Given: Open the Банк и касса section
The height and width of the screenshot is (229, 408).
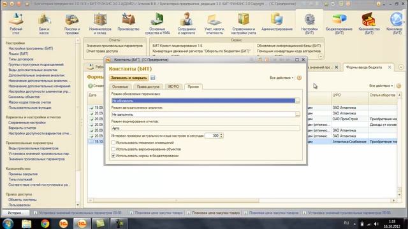Looking at the screenshot, I should click(44, 24).
